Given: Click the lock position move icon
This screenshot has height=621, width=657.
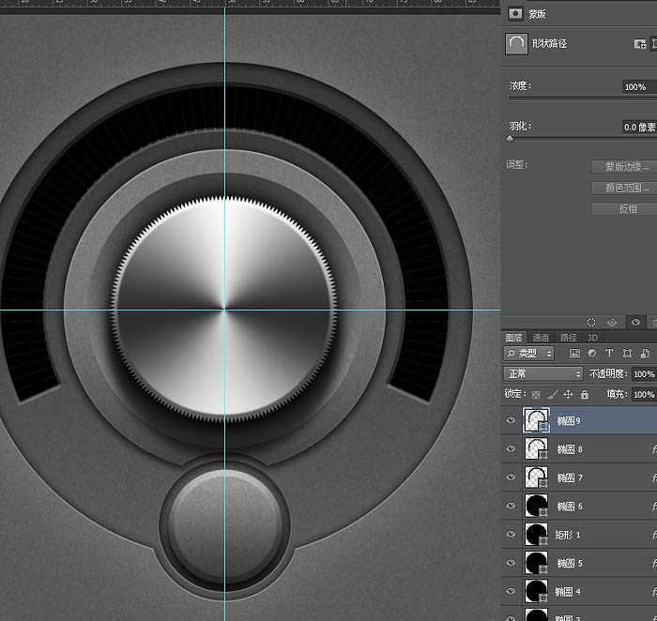Looking at the screenshot, I should (x=568, y=395).
